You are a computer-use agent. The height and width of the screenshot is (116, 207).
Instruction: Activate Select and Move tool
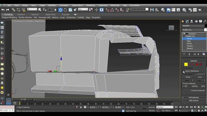pos(60,10)
